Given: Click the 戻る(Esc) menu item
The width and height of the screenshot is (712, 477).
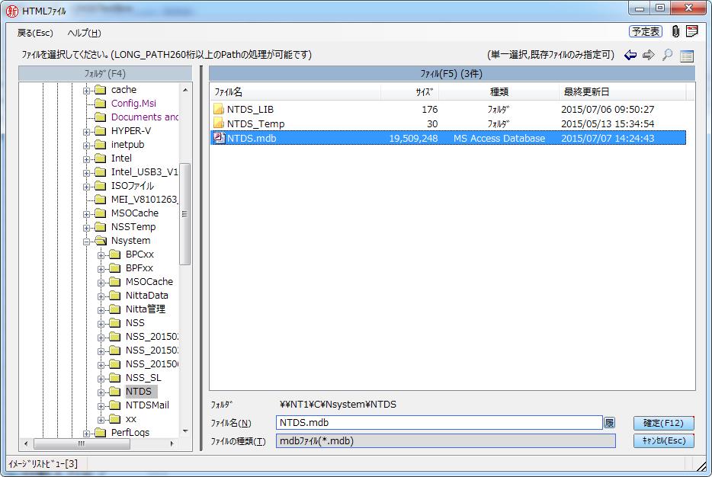Looking at the screenshot, I should click(35, 33).
